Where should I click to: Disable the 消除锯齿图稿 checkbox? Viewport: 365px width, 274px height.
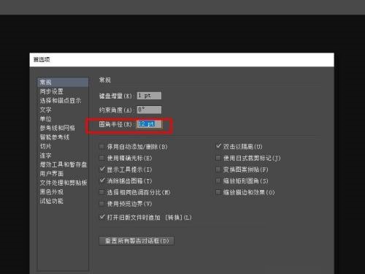coord(102,180)
